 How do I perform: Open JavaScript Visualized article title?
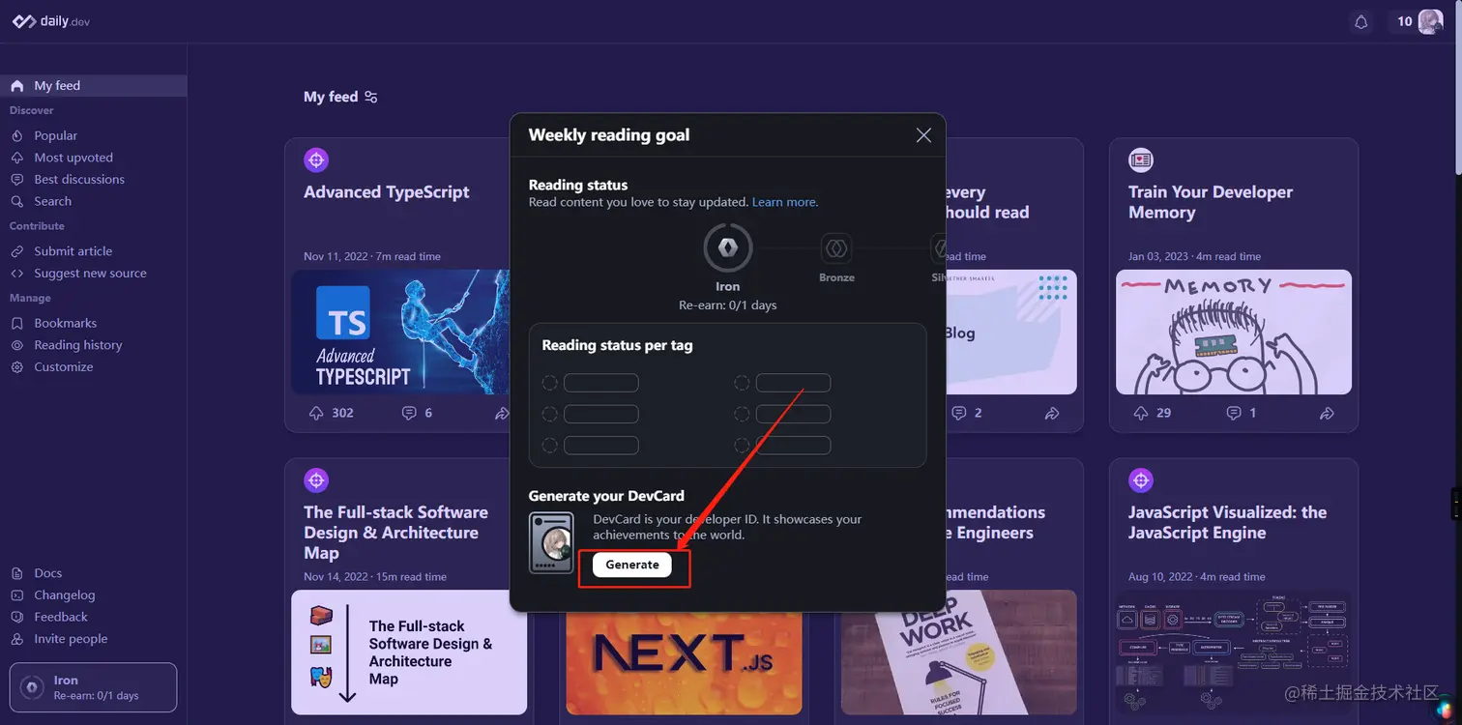click(x=1227, y=523)
